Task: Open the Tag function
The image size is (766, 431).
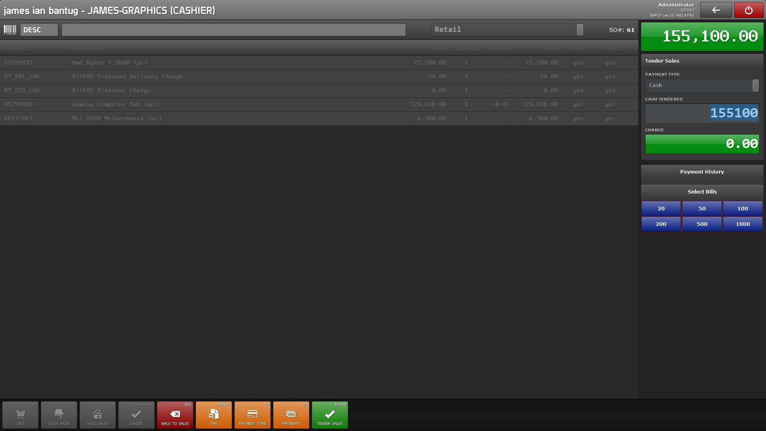Action: tap(213, 415)
